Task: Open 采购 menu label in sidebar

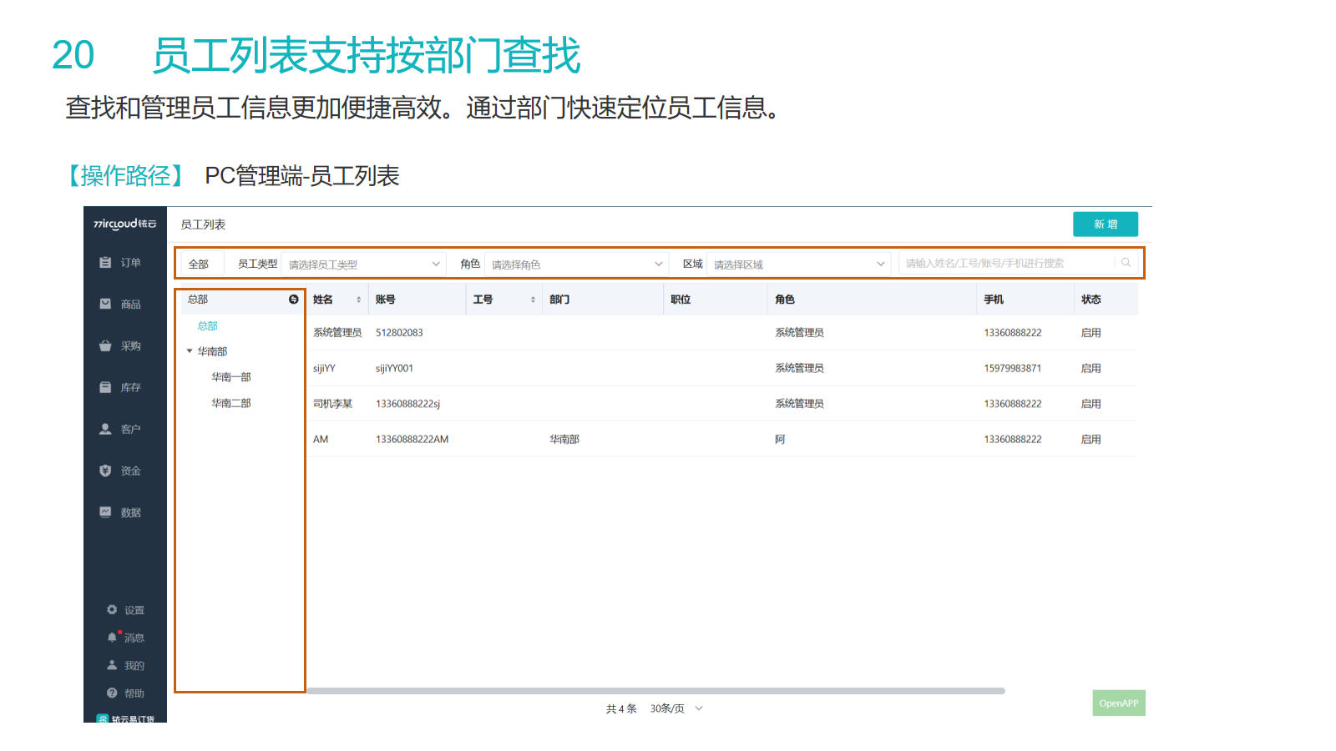Action: tap(131, 345)
